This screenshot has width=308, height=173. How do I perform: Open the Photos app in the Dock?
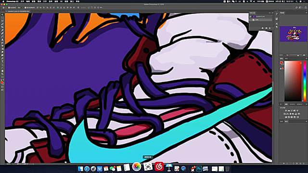(x=137, y=167)
